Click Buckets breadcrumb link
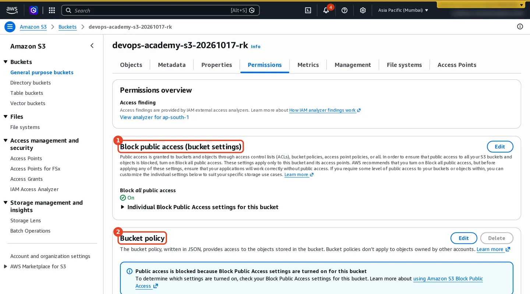The image size is (530, 294). click(x=67, y=27)
